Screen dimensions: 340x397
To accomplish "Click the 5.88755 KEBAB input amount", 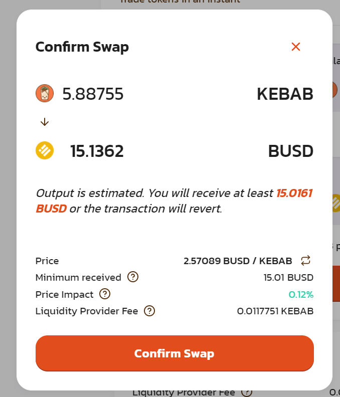I will click(93, 94).
